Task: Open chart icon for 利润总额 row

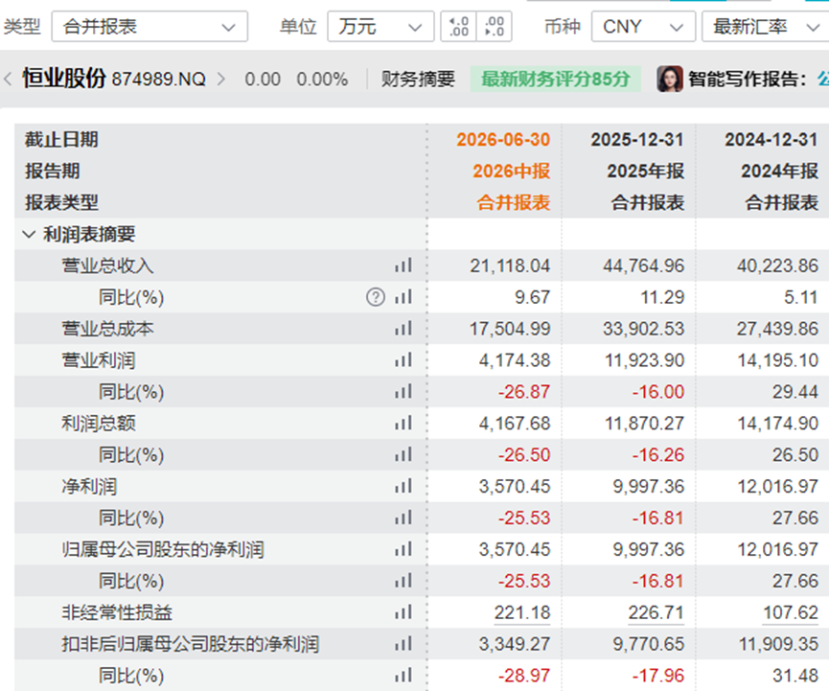Action: (403, 423)
